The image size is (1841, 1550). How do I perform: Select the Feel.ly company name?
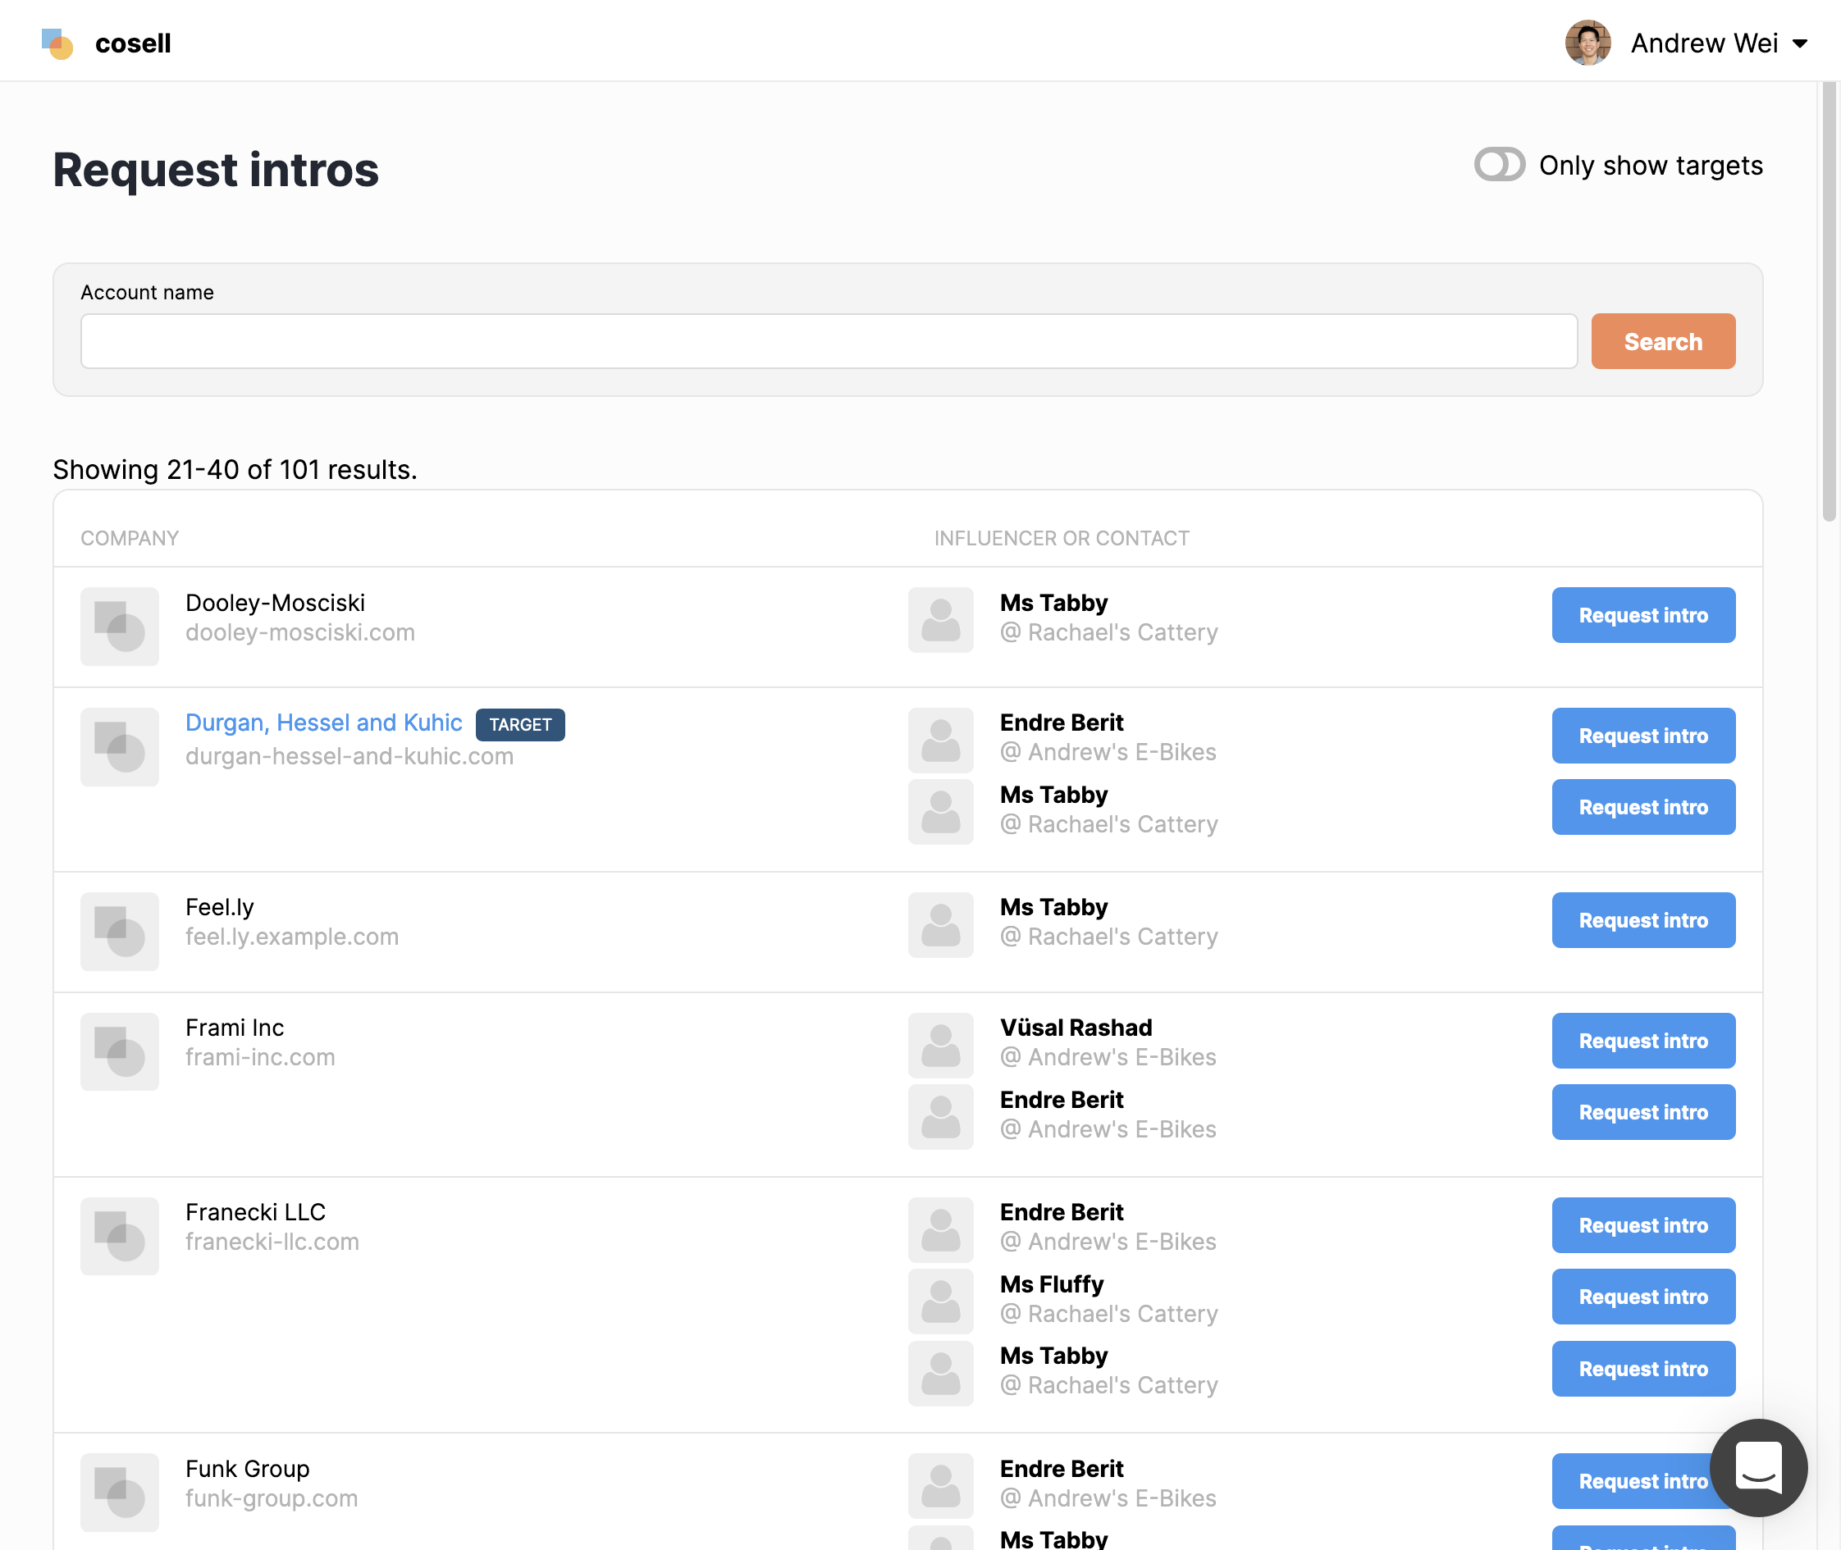[220, 907]
